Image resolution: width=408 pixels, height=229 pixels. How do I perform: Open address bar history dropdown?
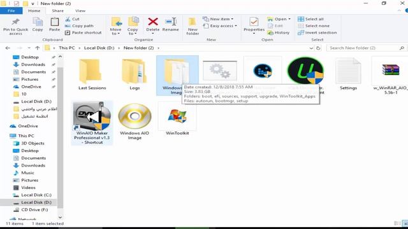pyautogui.click(x=311, y=48)
